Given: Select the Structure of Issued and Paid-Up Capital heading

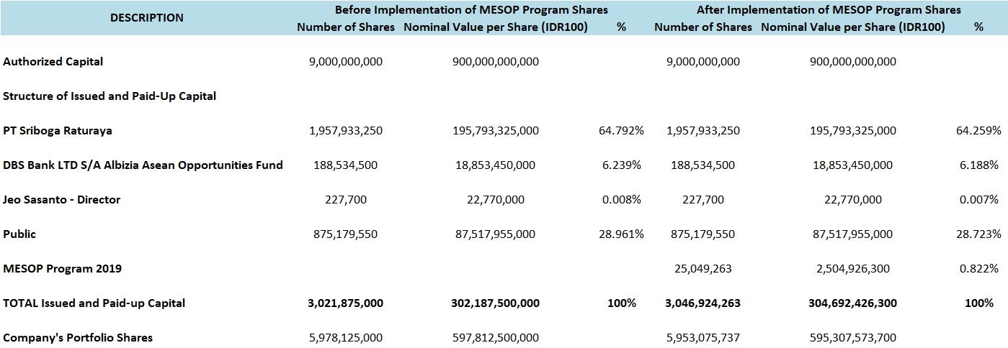Looking at the screenshot, I should click(110, 96).
